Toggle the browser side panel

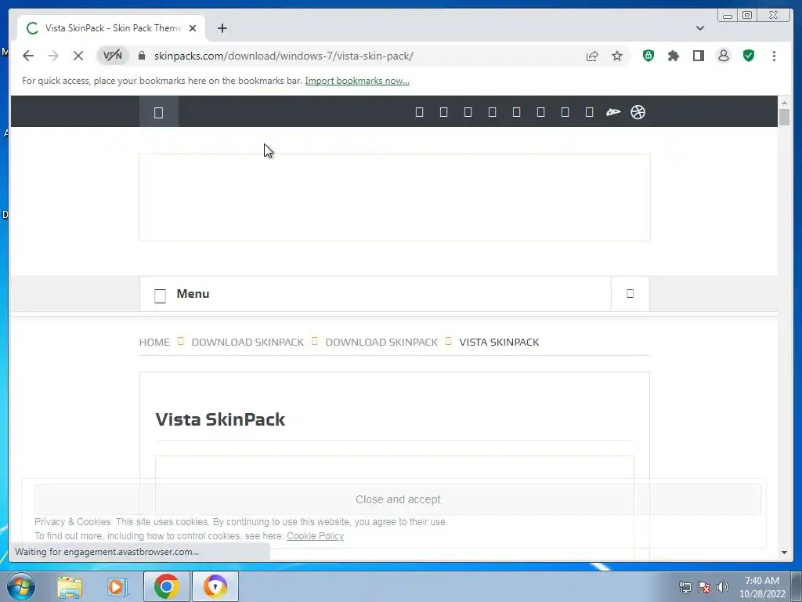[x=698, y=56]
